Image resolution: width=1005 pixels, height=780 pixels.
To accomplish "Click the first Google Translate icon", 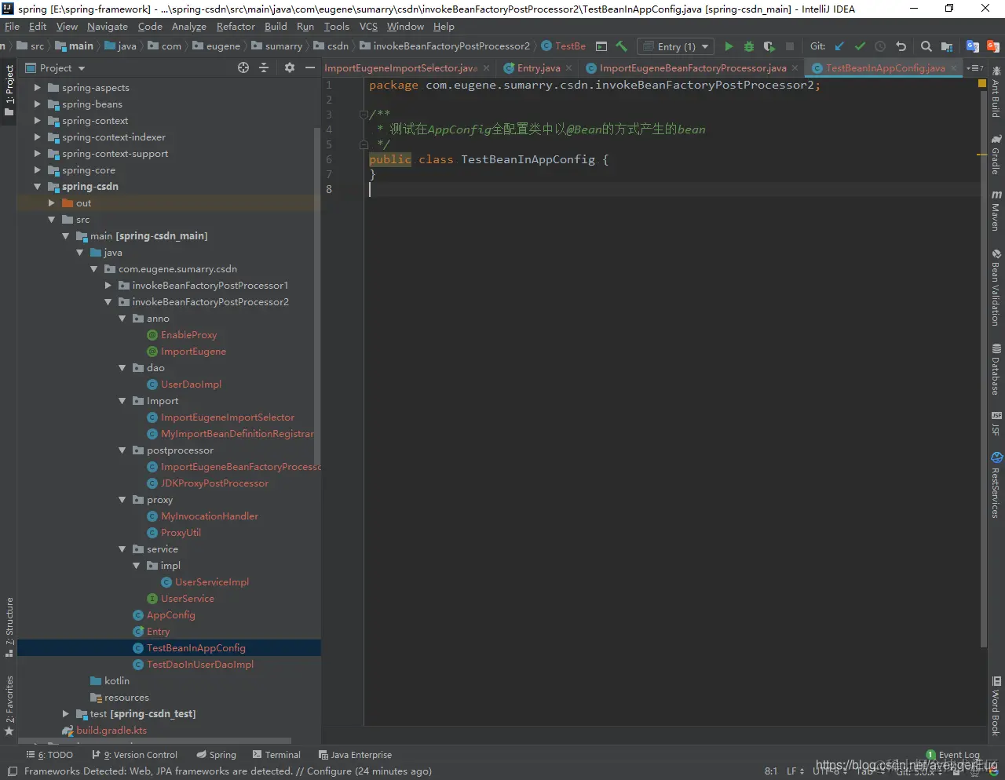I will 973,46.
